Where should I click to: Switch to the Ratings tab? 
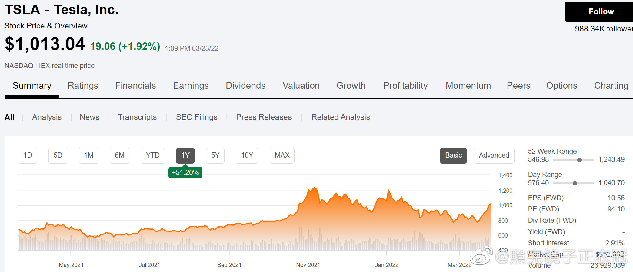(83, 86)
